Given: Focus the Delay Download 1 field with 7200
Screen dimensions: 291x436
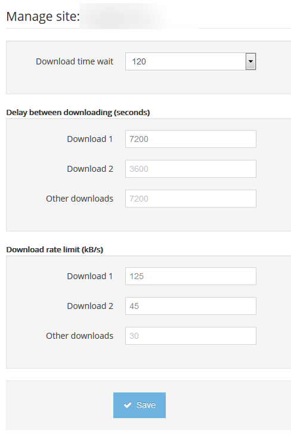Looking at the screenshot, I should tap(191, 139).
